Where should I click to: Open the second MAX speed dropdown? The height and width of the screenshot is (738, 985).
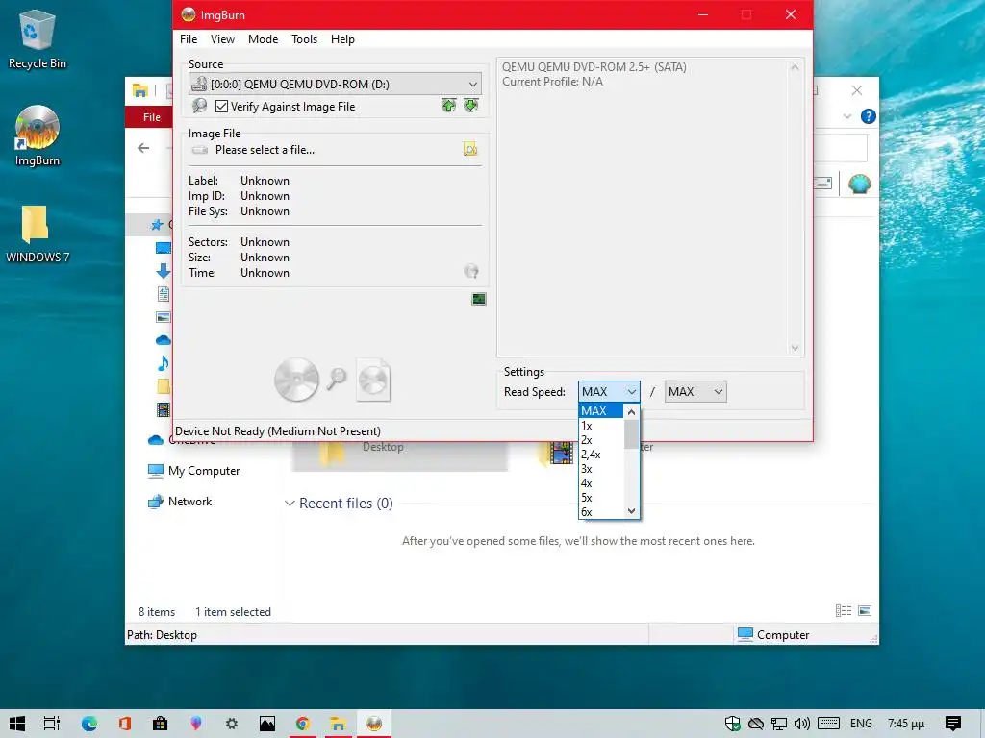(x=695, y=392)
